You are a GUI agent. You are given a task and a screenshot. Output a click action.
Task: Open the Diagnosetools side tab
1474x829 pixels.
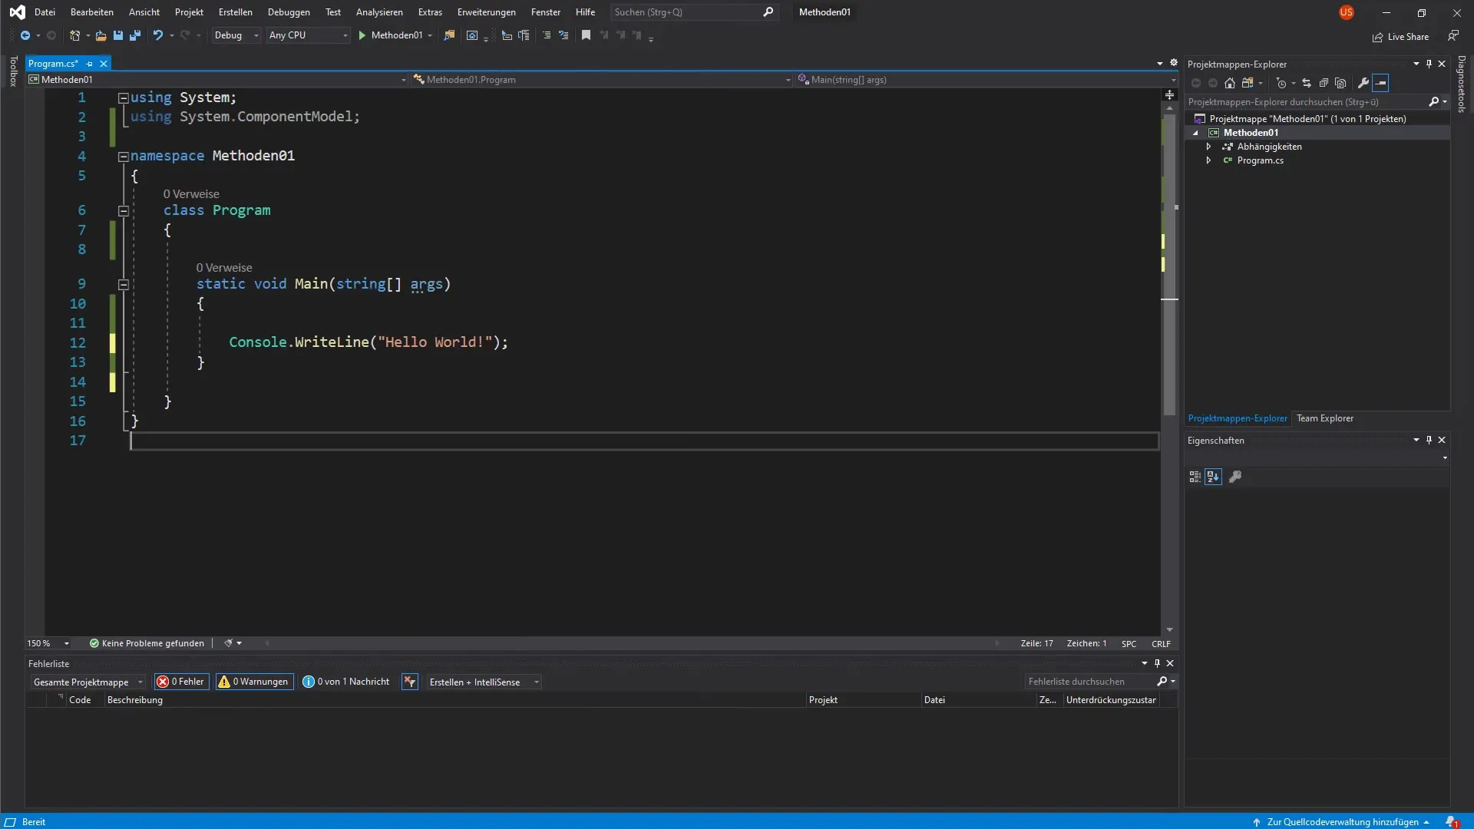click(1462, 84)
